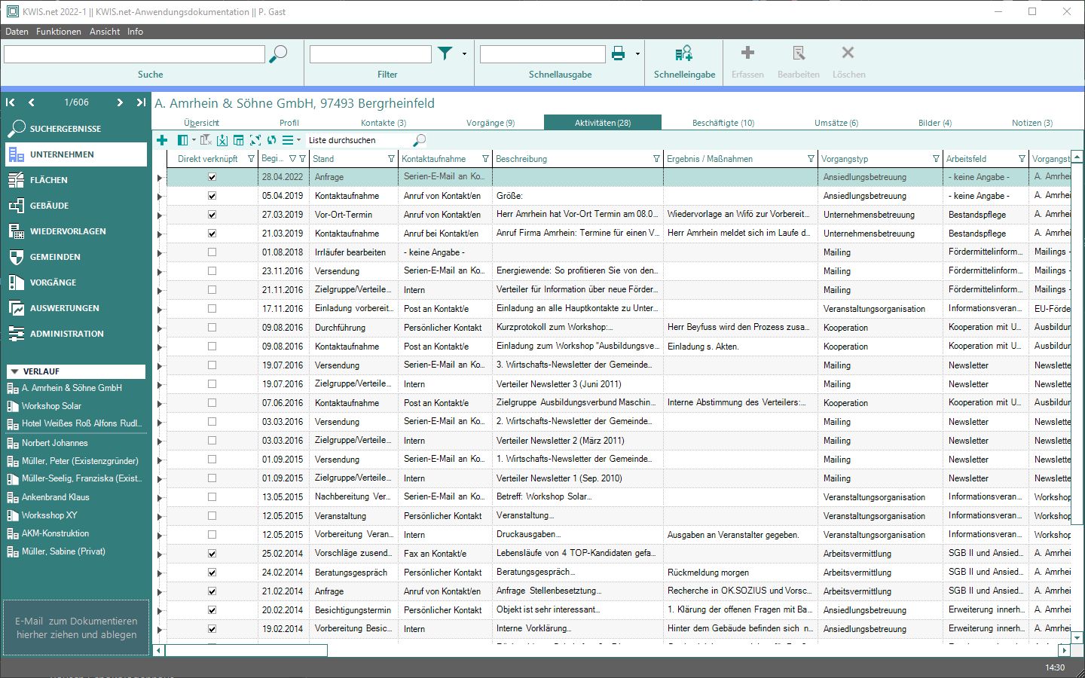Click the Erfassen plus icon
Screen dimensions: 1085x678
747,53
